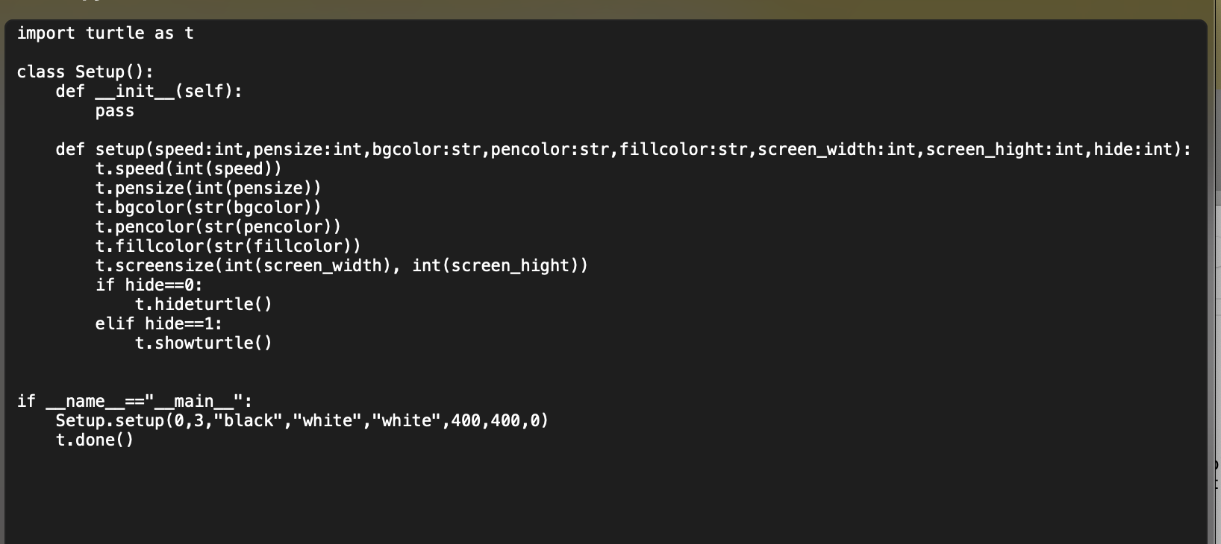
Task: Click the t.speed(int(speed)) line
Action: click(x=189, y=169)
